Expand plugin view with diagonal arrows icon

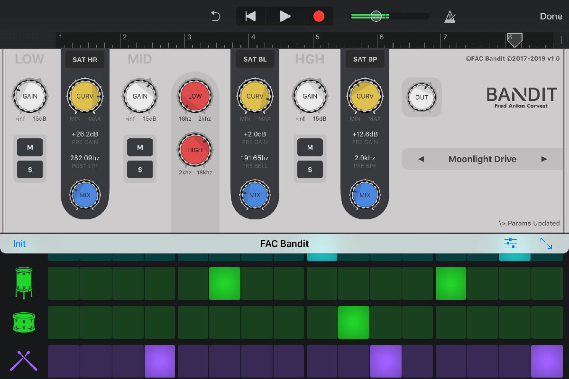pyautogui.click(x=546, y=244)
